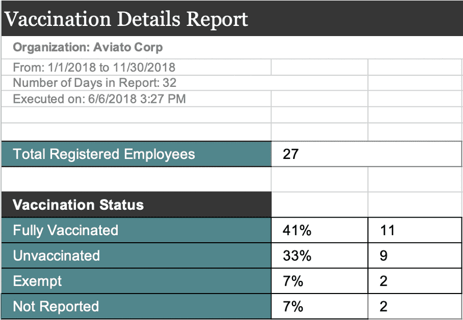Click the Total Registered Employees label cell
The height and width of the screenshot is (320, 463).
click(136, 154)
